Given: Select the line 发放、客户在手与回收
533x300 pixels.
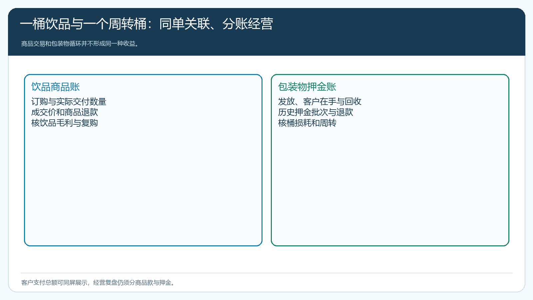Looking at the screenshot, I should click(320, 101).
